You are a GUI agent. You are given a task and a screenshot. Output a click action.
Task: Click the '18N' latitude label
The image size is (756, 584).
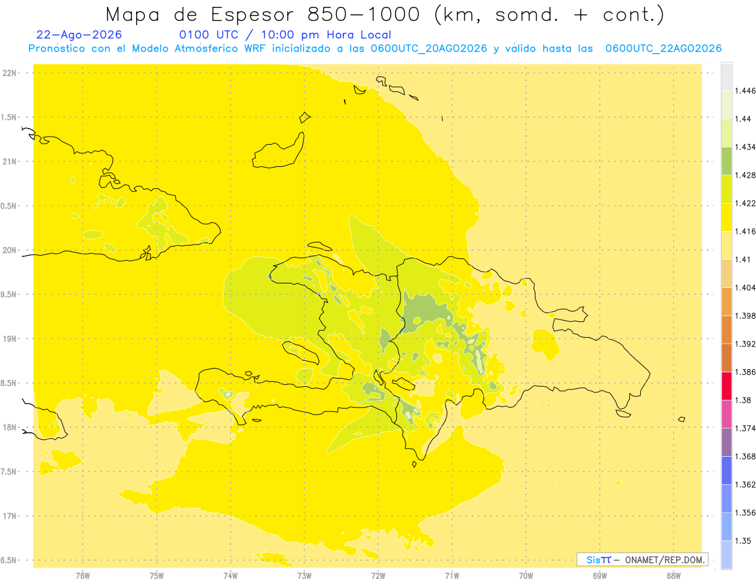[9, 428]
